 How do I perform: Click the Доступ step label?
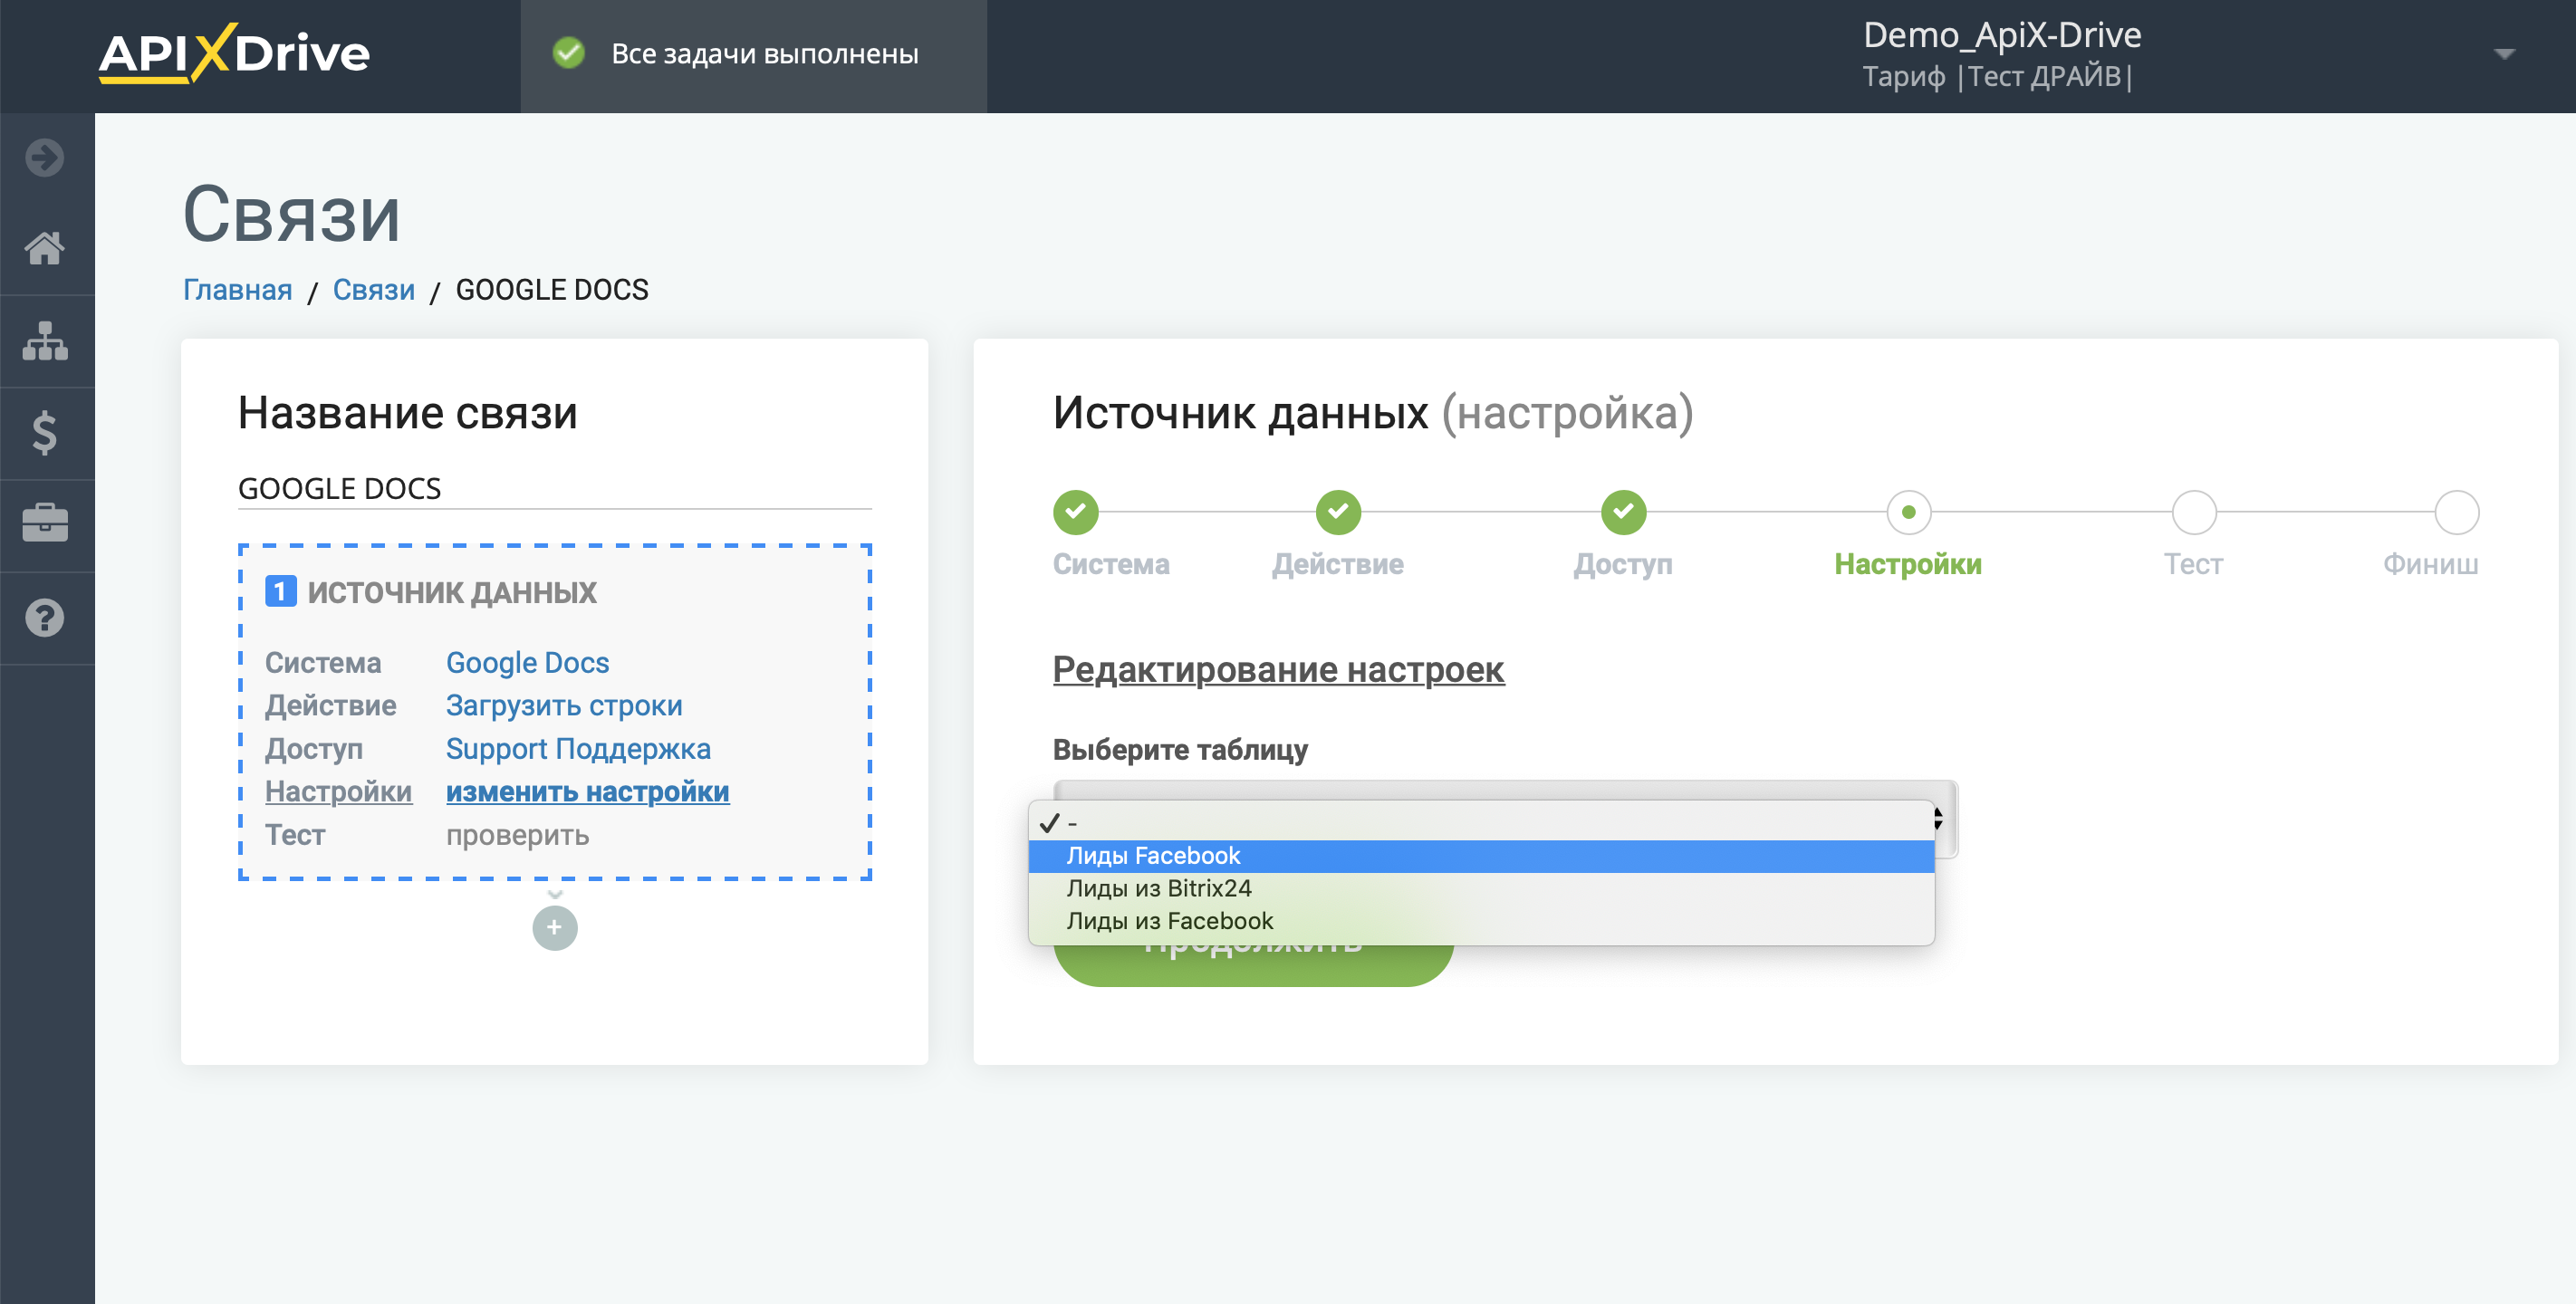1622,564
